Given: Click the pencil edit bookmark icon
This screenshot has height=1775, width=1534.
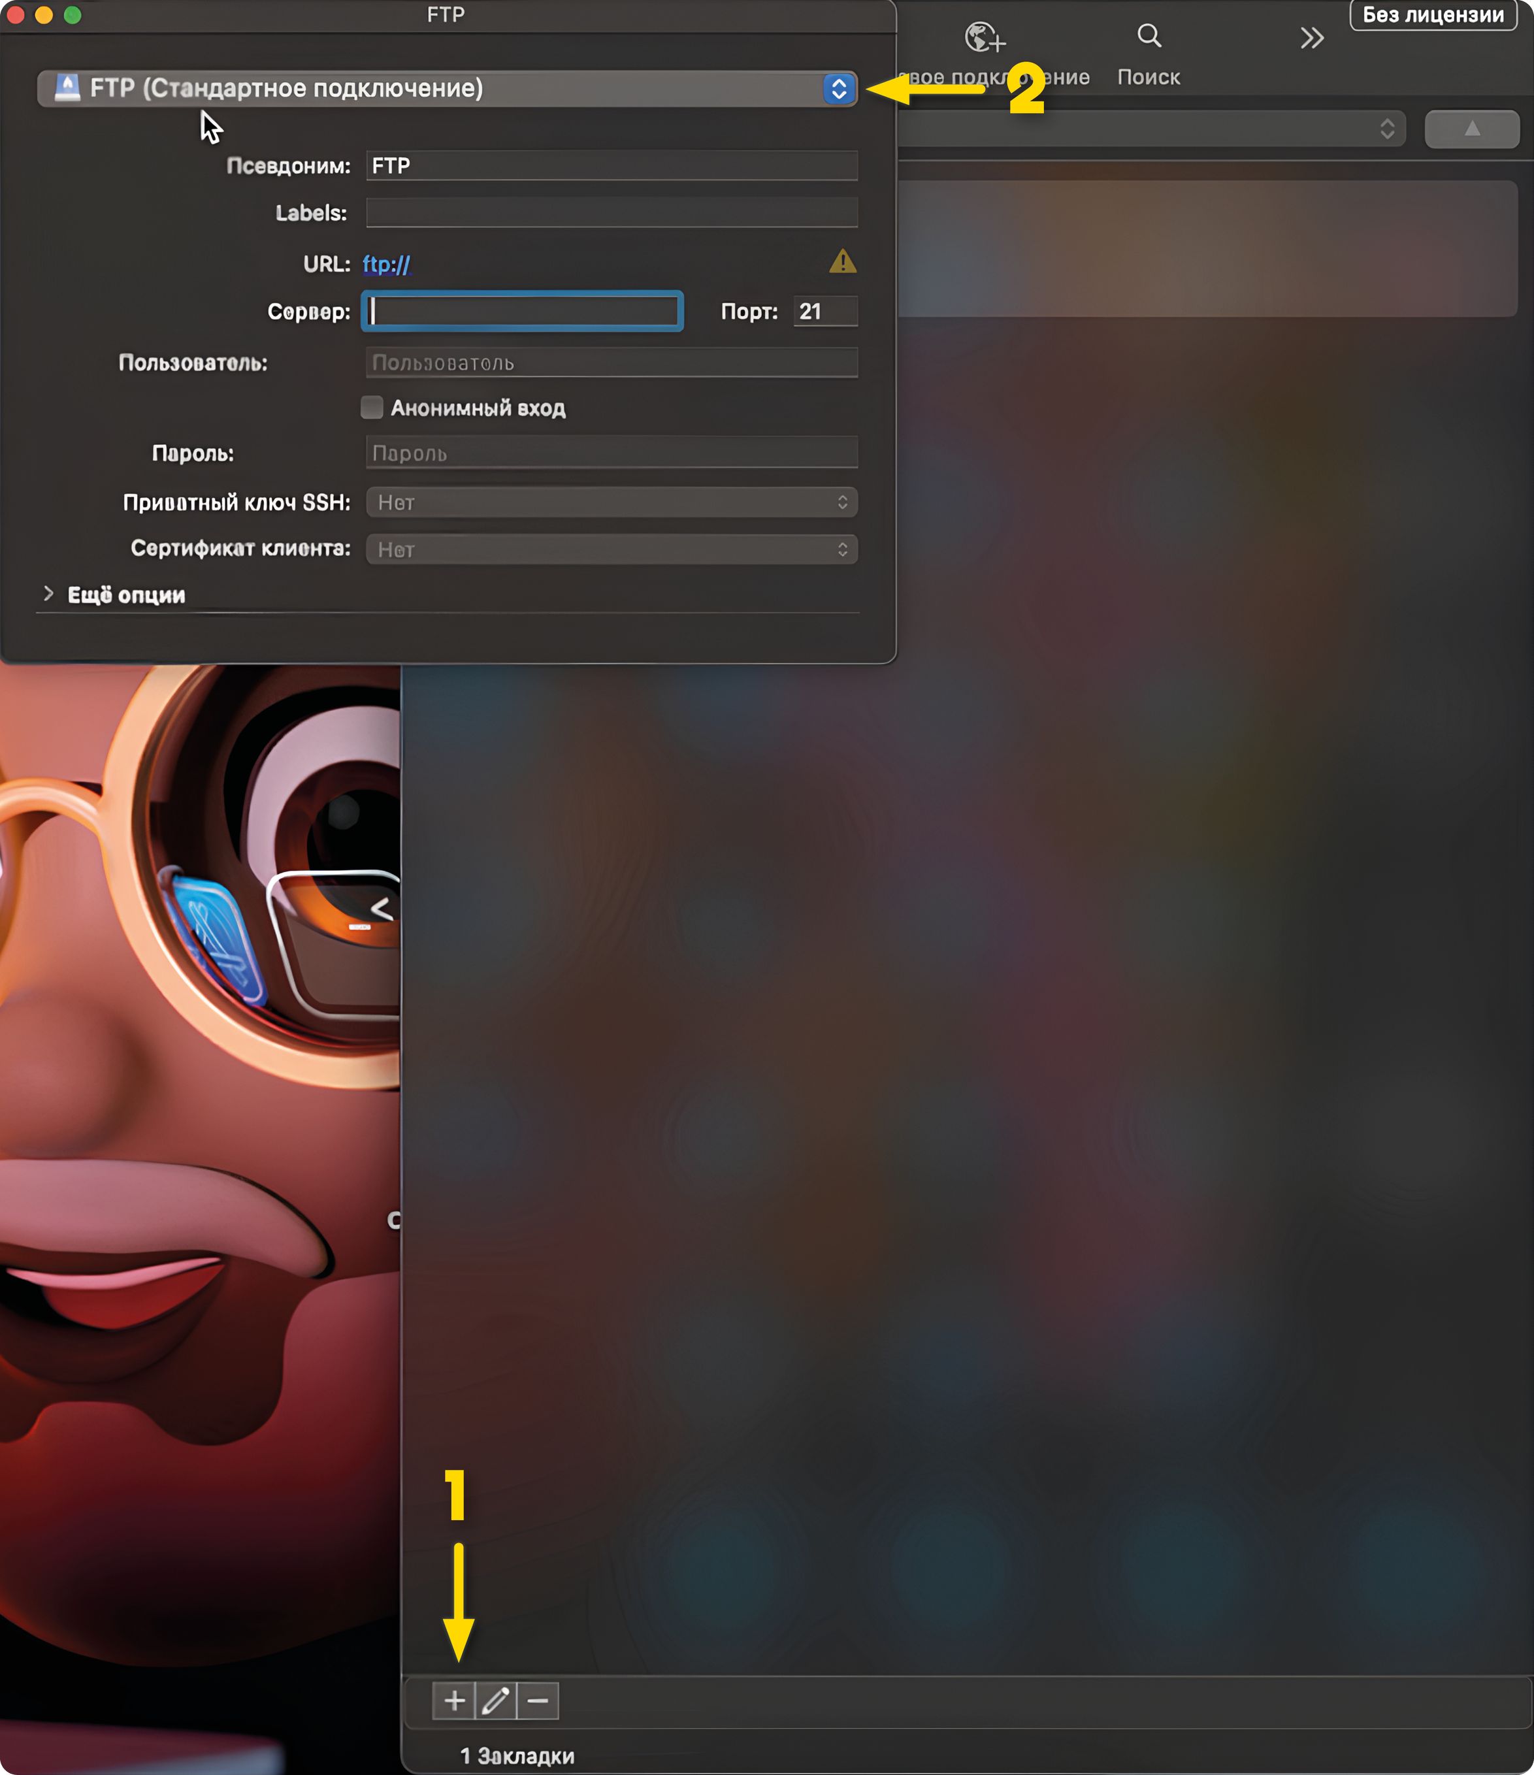Looking at the screenshot, I should (x=496, y=1701).
